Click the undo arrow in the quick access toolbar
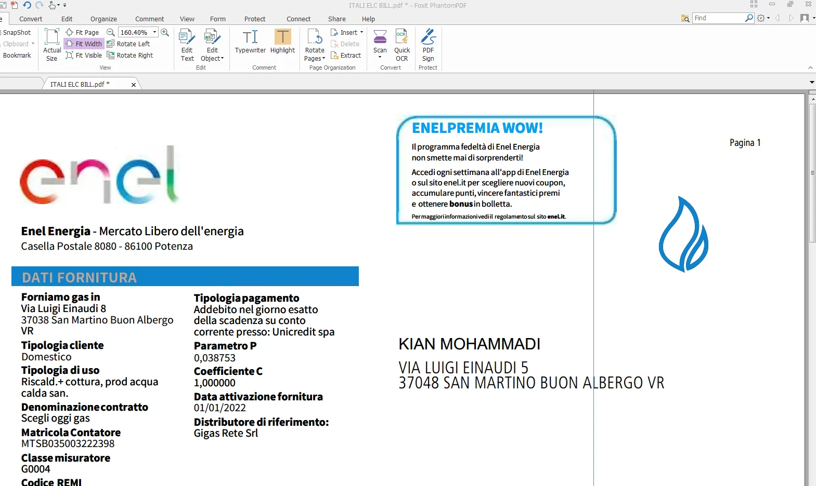 pos(27,5)
